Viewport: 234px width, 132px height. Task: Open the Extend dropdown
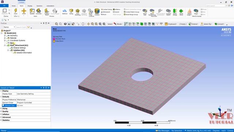coord(193,24)
